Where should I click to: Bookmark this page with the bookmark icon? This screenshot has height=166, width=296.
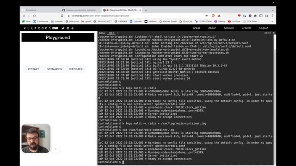point(62,16)
